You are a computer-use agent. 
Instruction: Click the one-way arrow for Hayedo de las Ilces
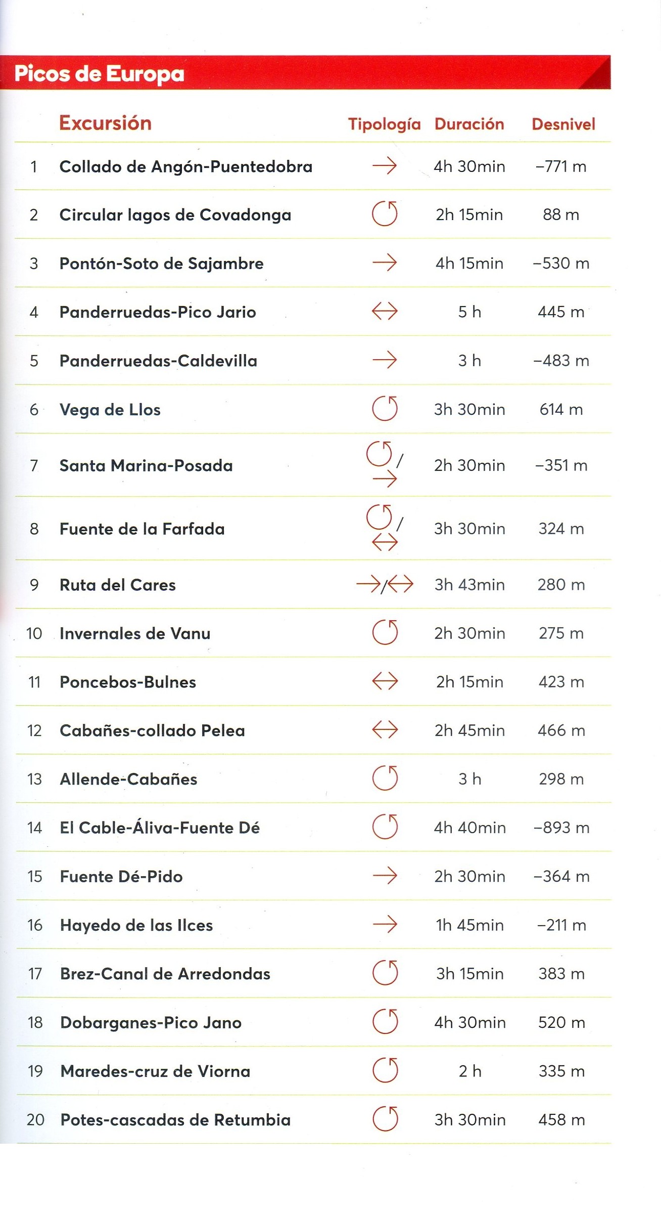click(385, 925)
